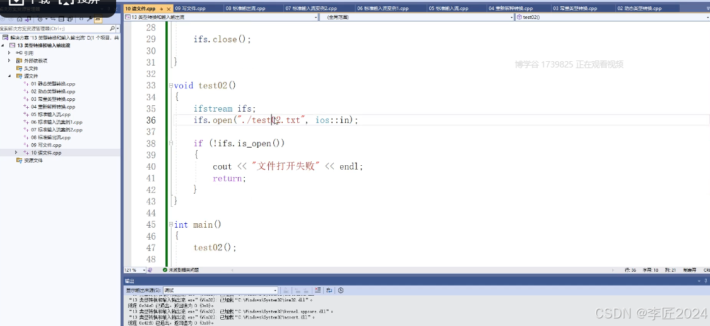Go to previous message in output
Screen dimensions: 710x326
[x=297, y=290]
